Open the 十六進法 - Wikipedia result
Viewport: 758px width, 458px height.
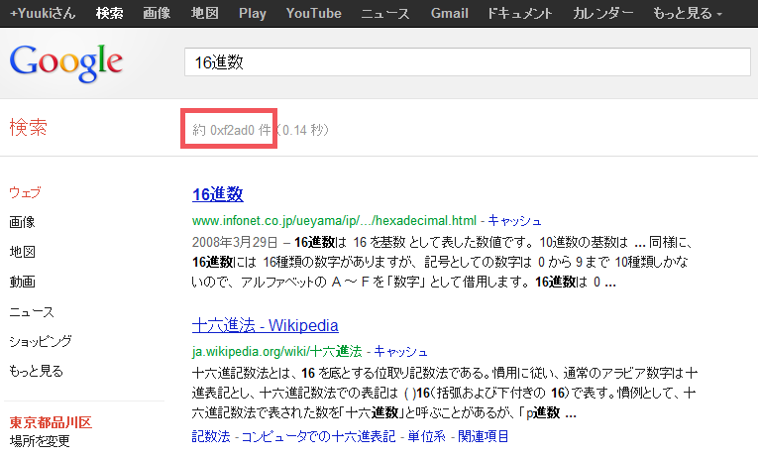[x=265, y=325]
